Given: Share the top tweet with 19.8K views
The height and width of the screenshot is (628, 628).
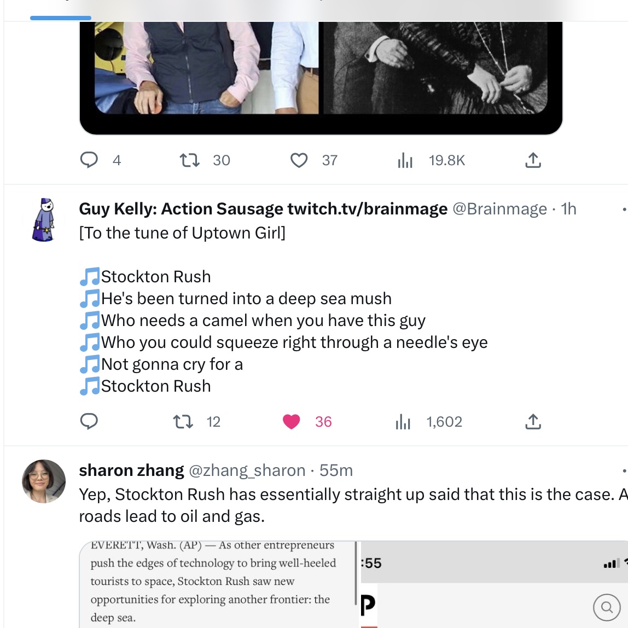Looking at the screenshot, I should pos(533,160).
